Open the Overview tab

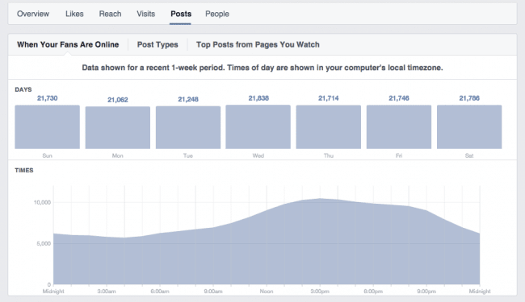coord(33,14)
